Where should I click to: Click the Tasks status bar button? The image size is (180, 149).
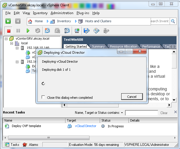(12, 145)
